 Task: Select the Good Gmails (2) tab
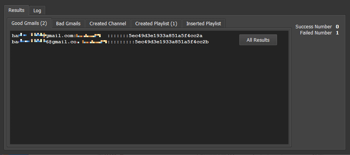29,23
